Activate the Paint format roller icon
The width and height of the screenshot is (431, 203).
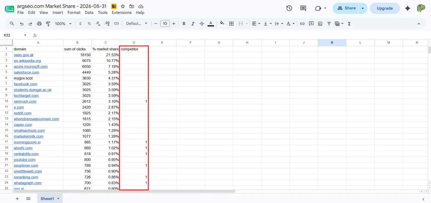pyautogui.click(x=48, y=24)
